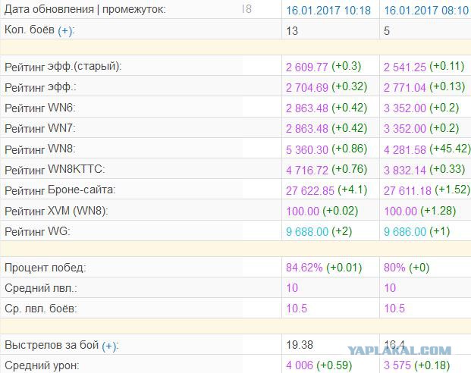
Task: Select old efficiency value 2 609.77
Action: tap(306, 67)
